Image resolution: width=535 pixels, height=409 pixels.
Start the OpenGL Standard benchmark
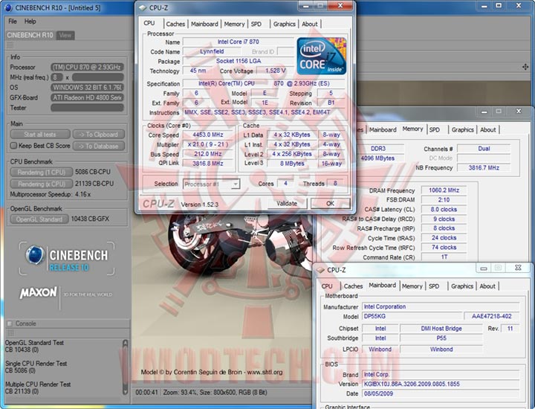pyautogui.click(x=39, y=219)
